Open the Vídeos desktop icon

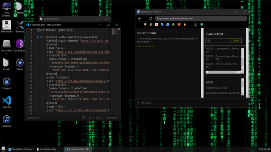point(20,64)
